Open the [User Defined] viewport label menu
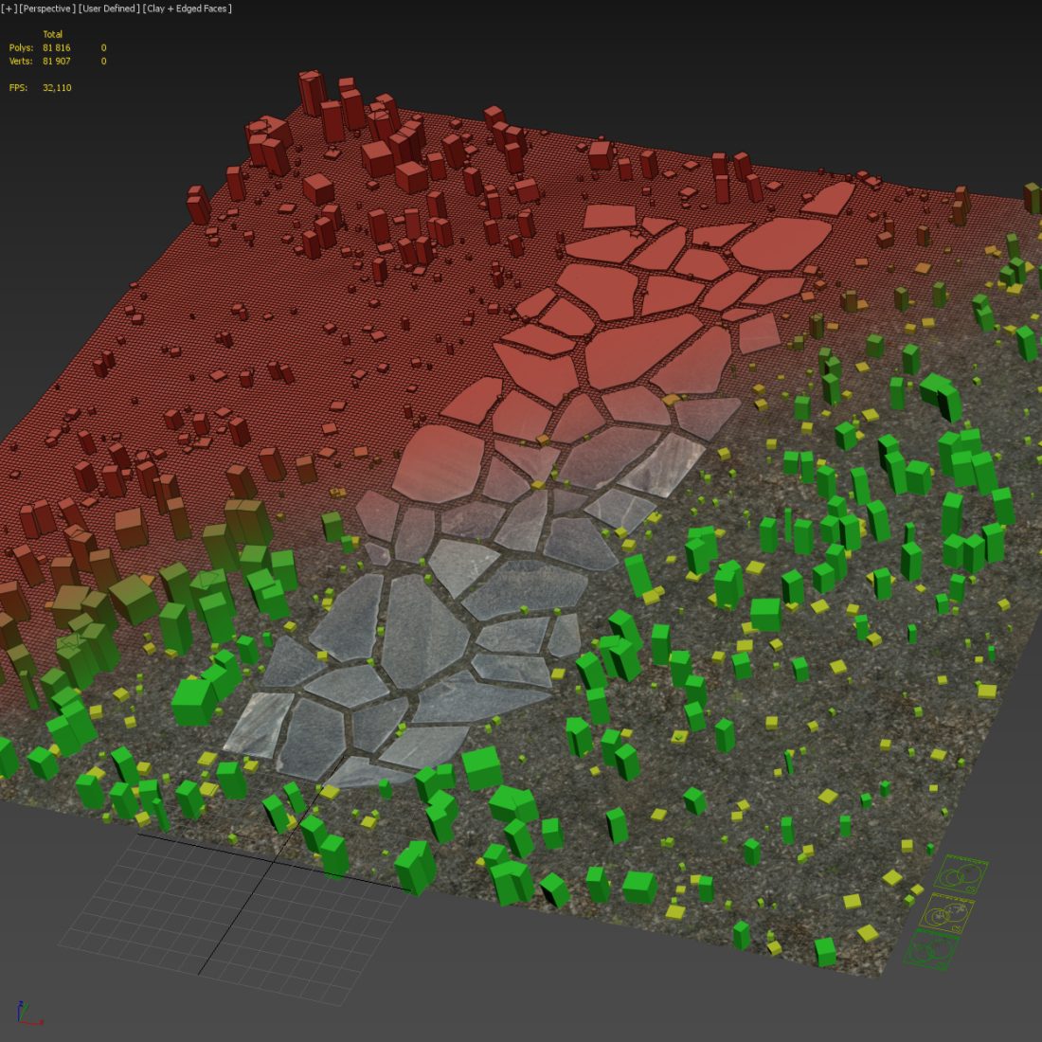The height and width of the screenshot is (1042, 1042). tap(109, 9)
